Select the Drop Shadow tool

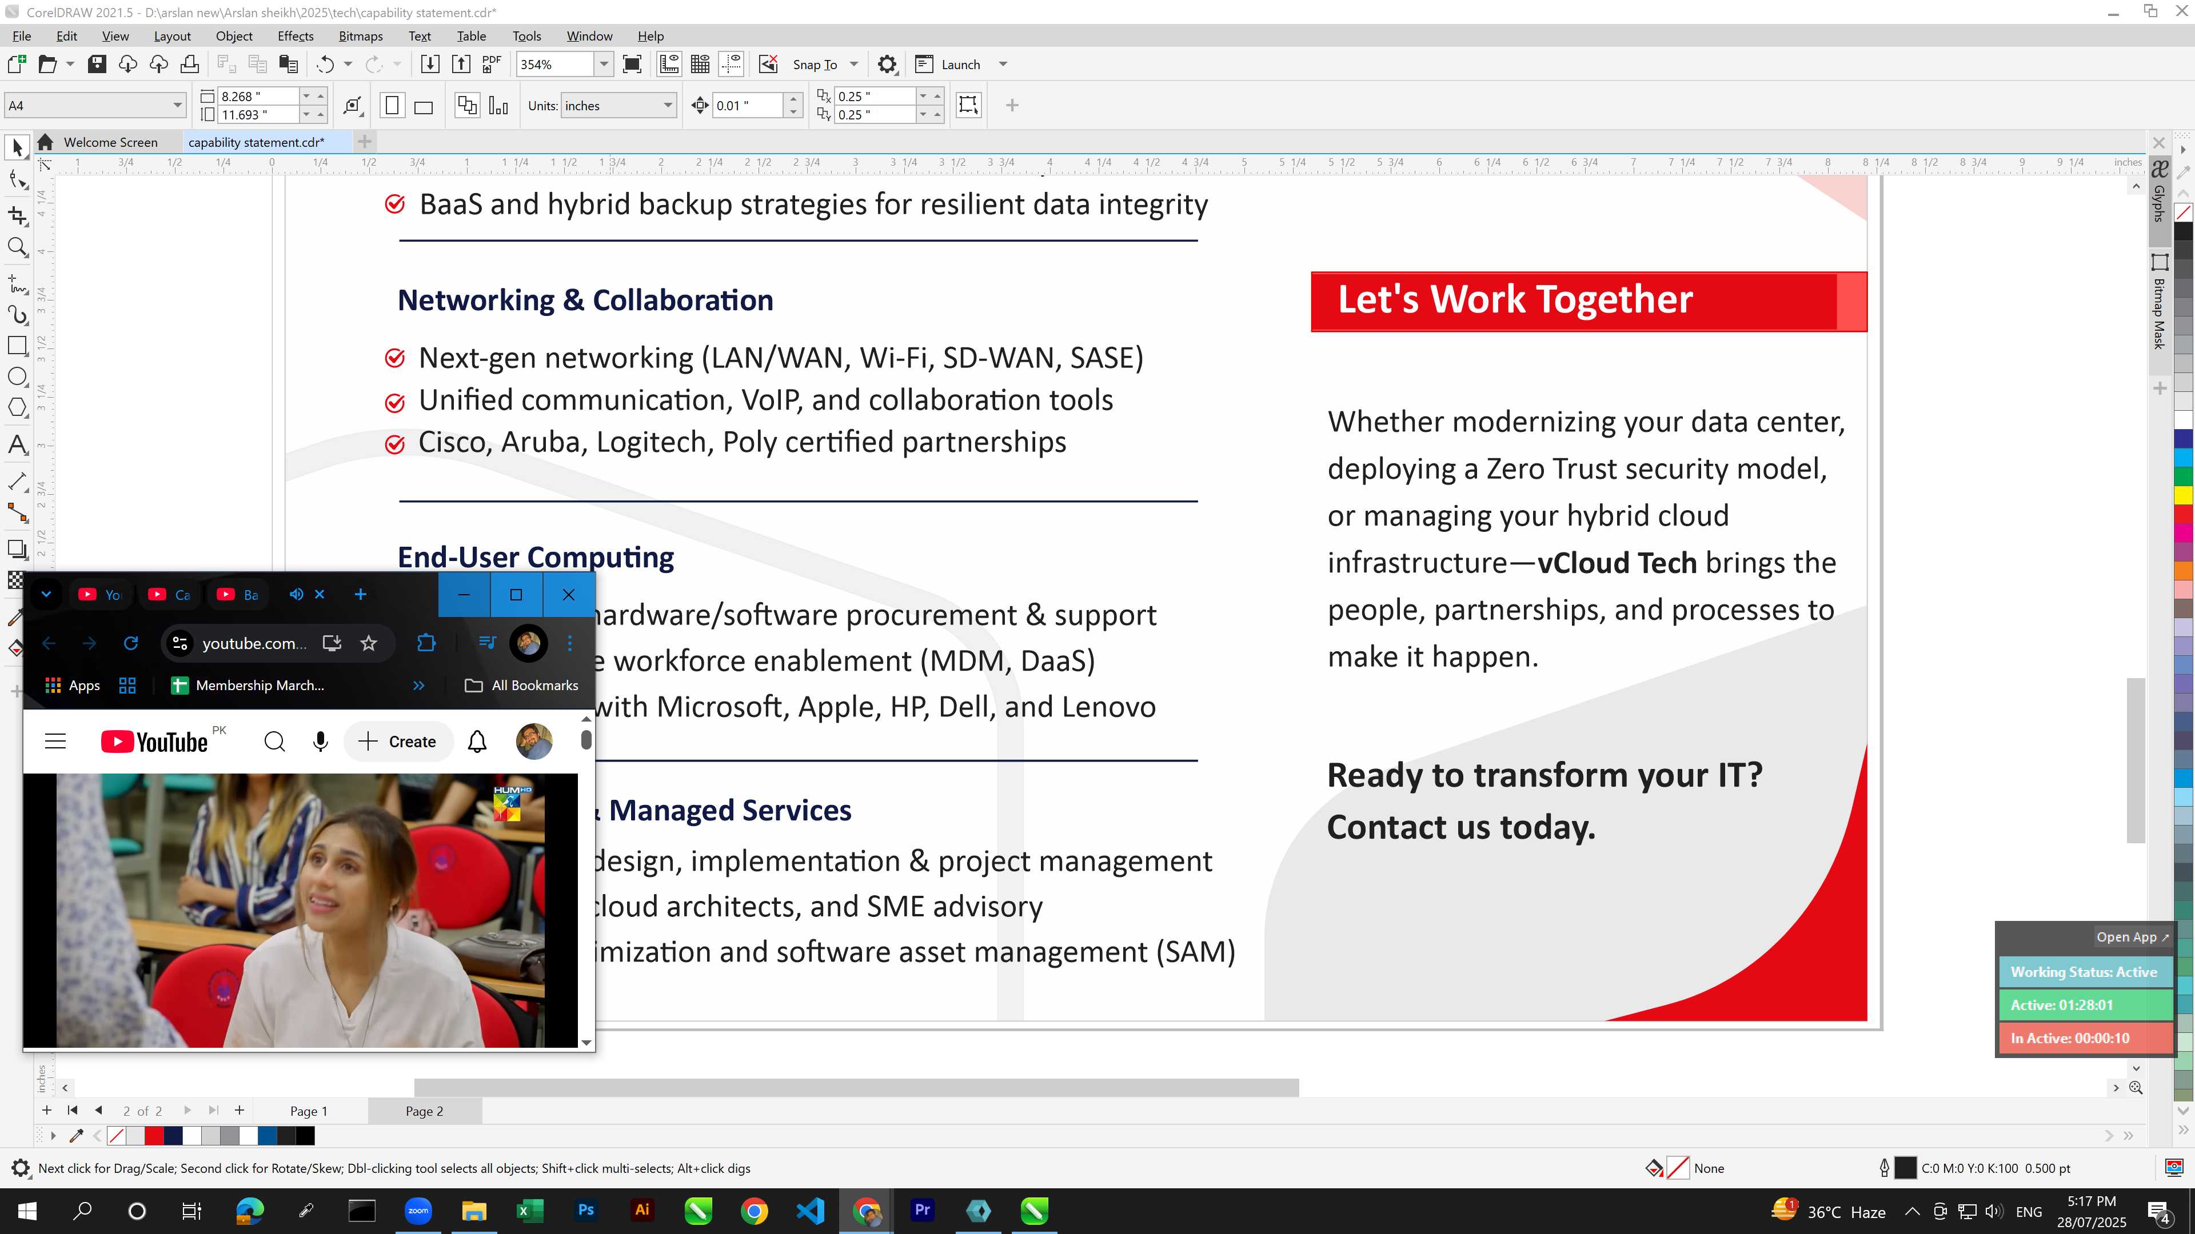[x=17, y=549]
